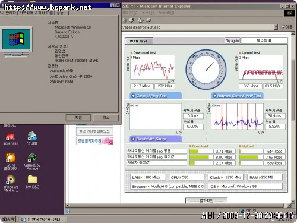The width and height of the screenshot is (297, 223).
Task: Click the scroll-left arrow on horizontal scrollbar
Action: point(68,205)
